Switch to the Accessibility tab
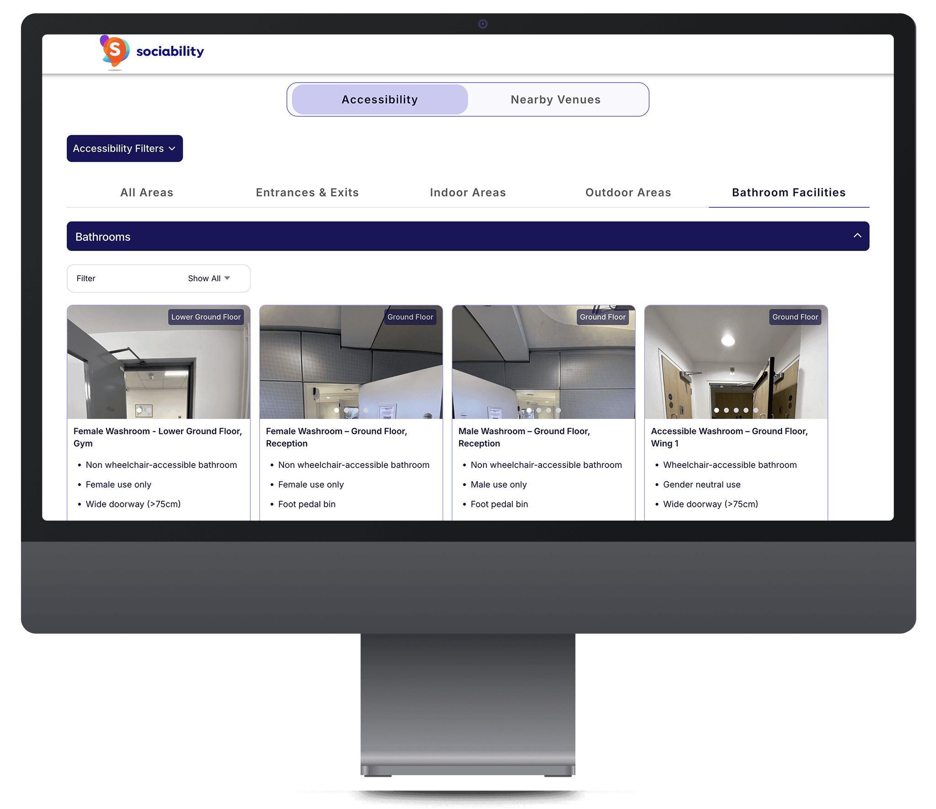Screen dimensions: 936x809 pos(379,99)
